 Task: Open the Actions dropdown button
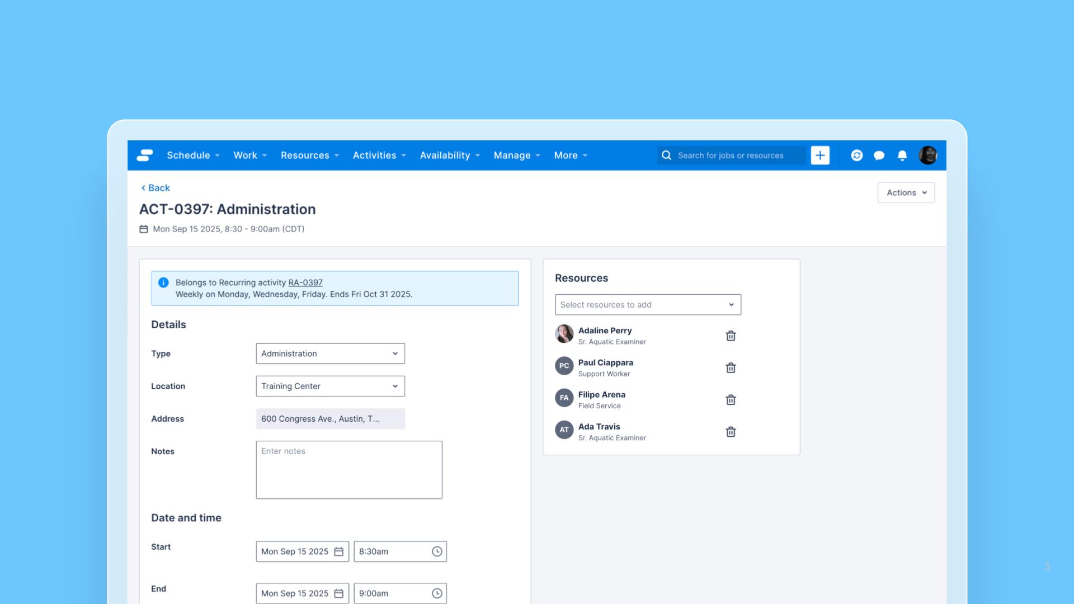click(x=906, y=192)
